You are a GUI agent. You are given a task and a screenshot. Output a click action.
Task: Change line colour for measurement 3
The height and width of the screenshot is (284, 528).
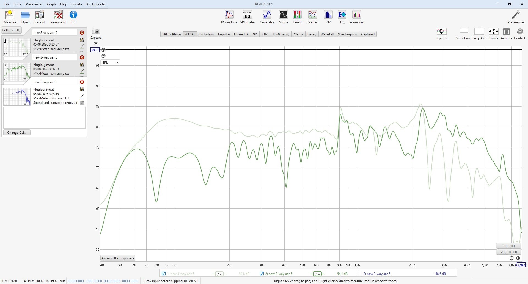[x=82, y=96]
